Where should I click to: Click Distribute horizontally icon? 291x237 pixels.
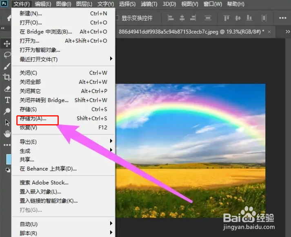[264, 18]
